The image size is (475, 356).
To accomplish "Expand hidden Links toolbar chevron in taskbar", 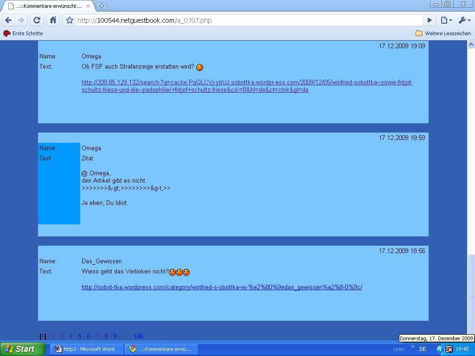I will pyautogui.click(x=412, y=347).
